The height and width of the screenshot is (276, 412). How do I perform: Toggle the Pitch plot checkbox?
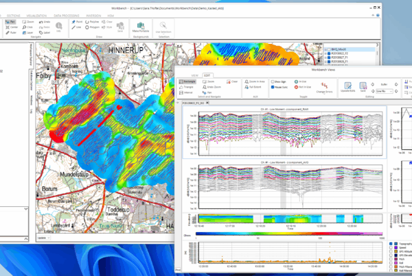tap(391, 260)
